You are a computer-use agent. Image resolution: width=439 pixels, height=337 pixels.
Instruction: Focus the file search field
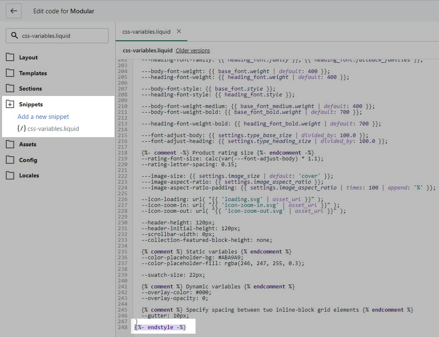(x=57, y=35)
